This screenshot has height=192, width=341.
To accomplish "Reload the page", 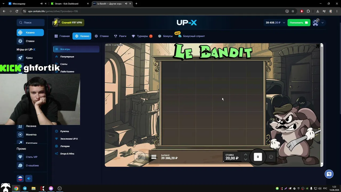I will tap(17, 11).
